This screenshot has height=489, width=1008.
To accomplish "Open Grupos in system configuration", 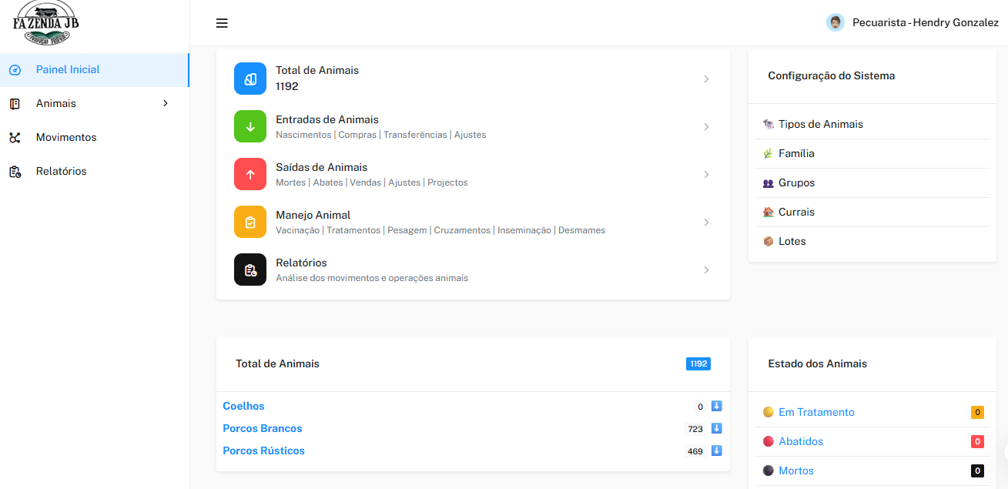I will click(x=796, y=183).
